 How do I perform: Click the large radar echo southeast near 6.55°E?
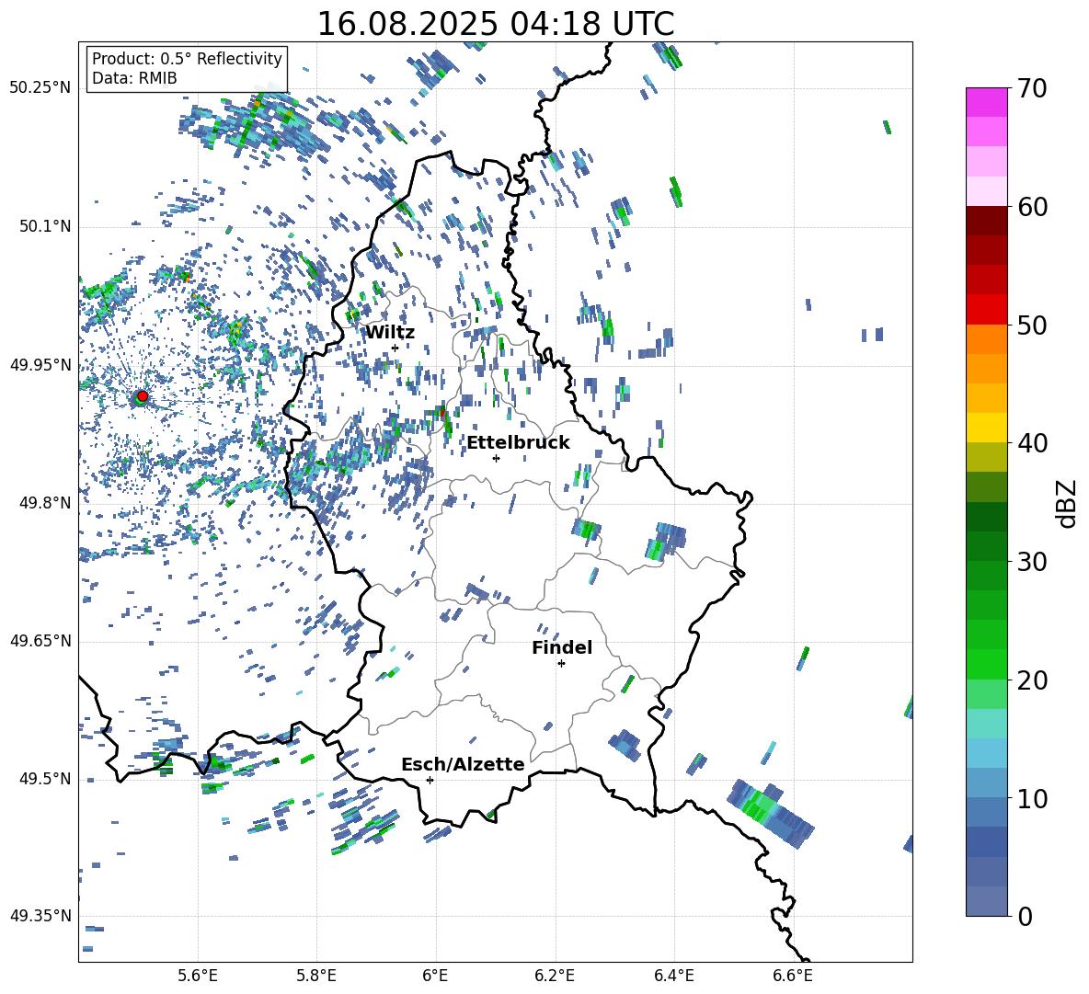(770, 813)
